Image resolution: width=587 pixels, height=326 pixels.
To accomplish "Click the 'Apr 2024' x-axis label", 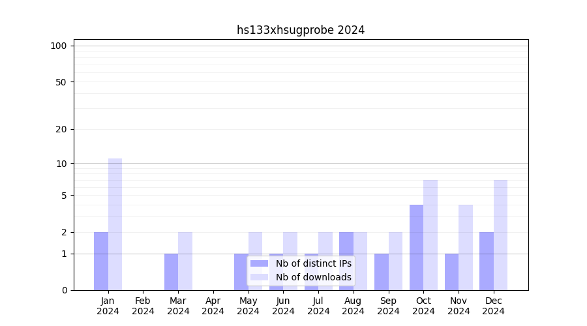I will click(x=213, y=306).
